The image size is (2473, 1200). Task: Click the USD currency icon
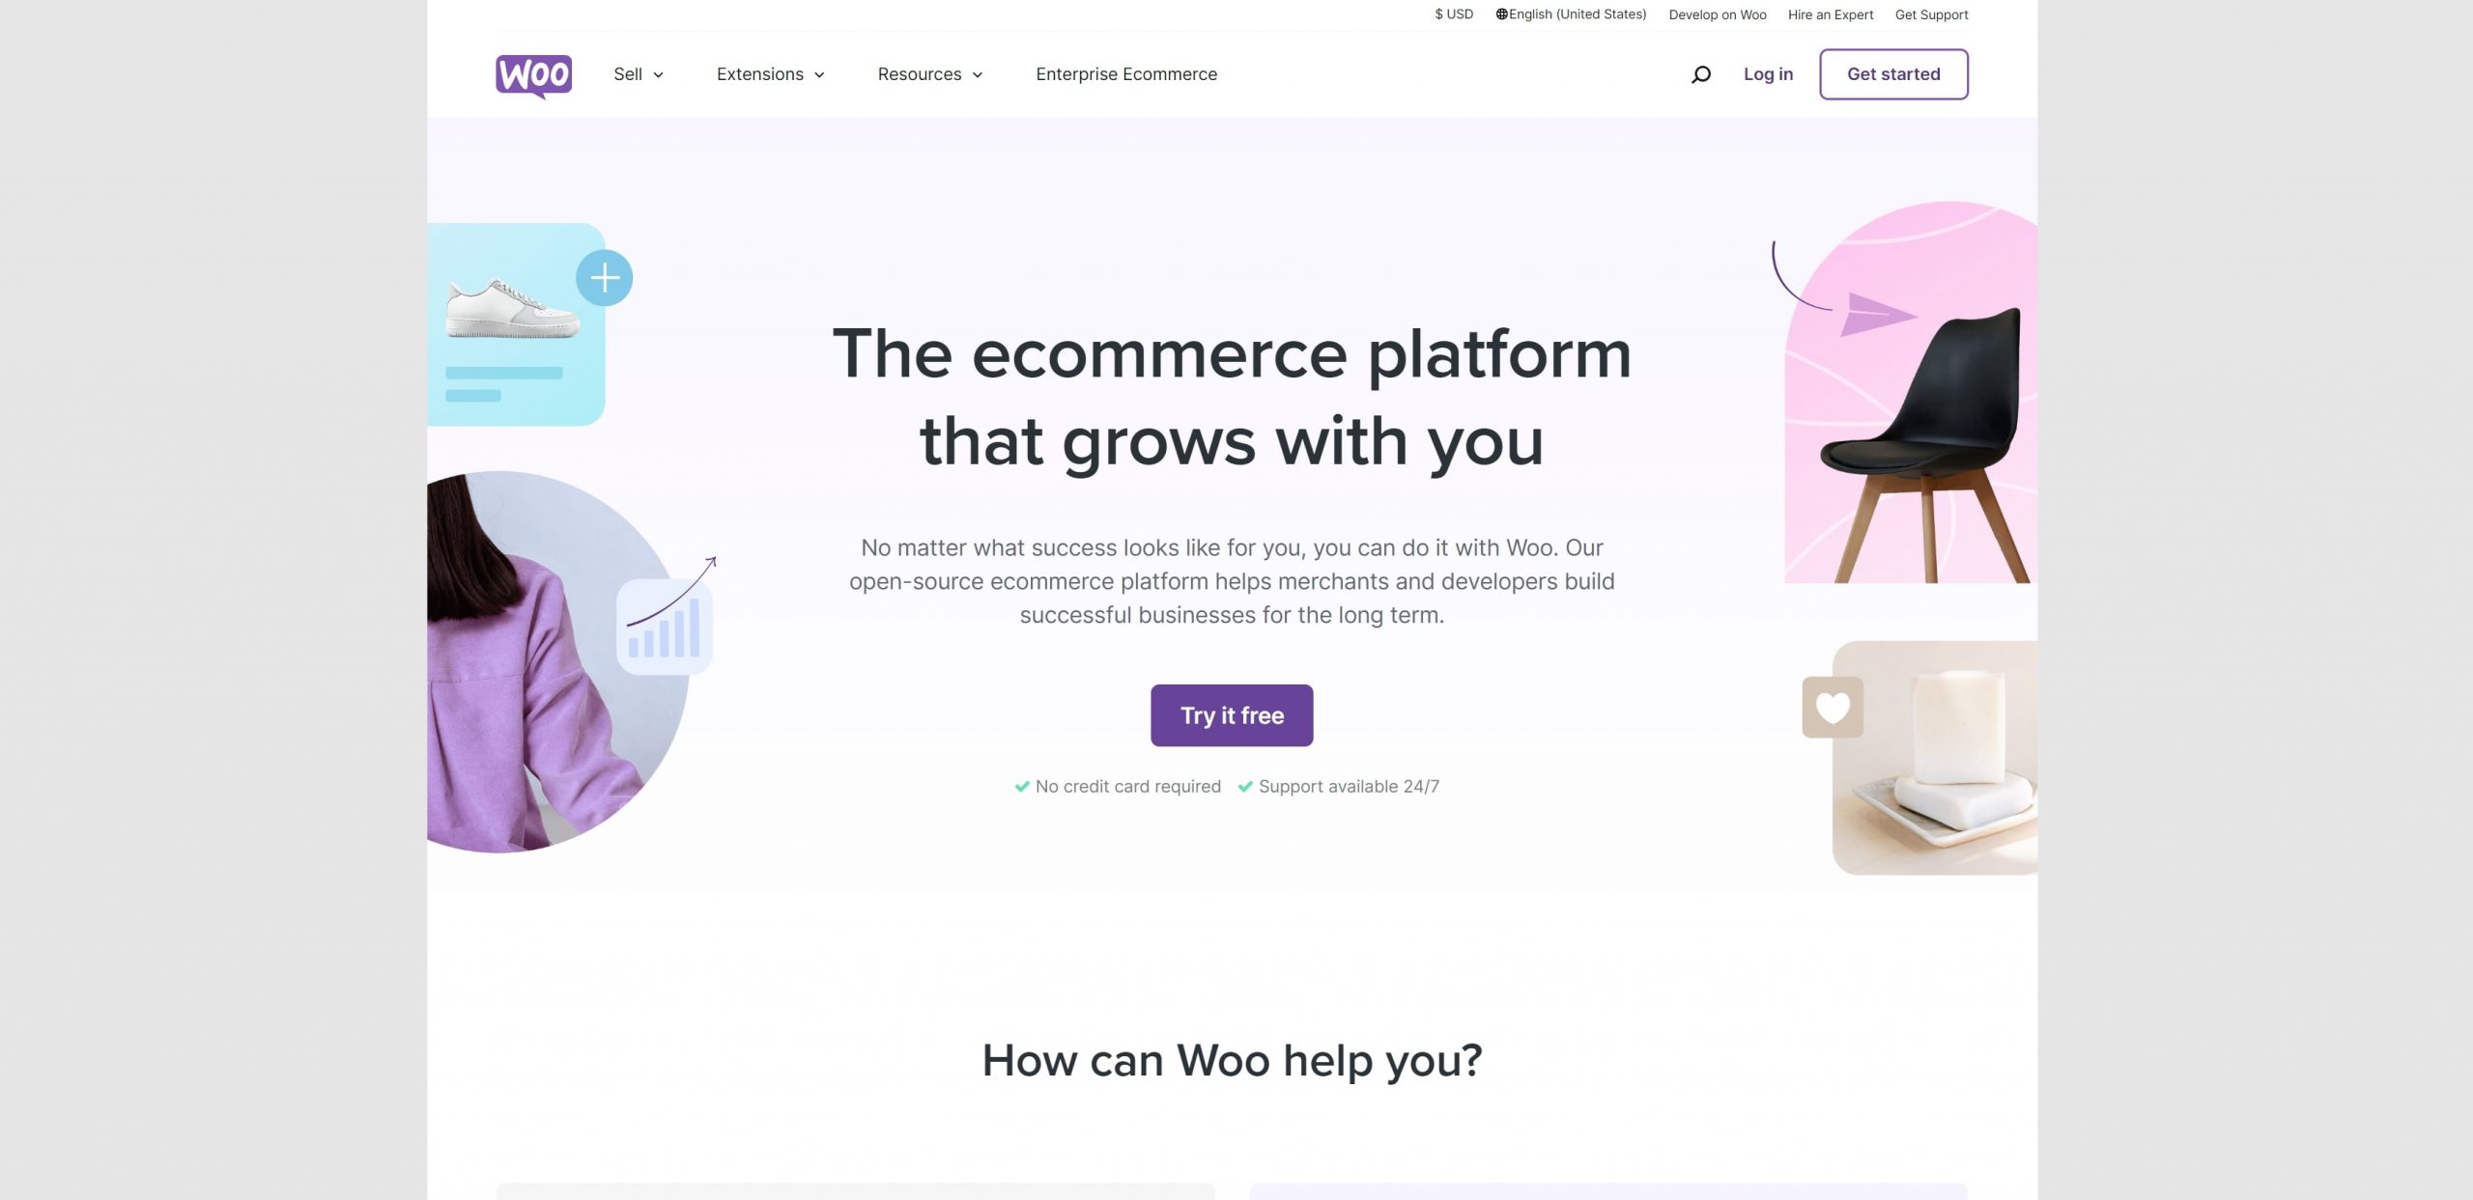tap(1436, 14)
